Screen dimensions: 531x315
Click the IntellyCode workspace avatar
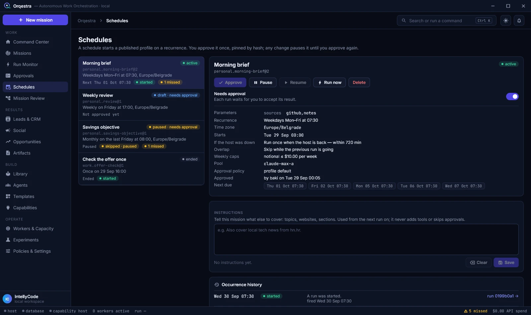[7, 299]
